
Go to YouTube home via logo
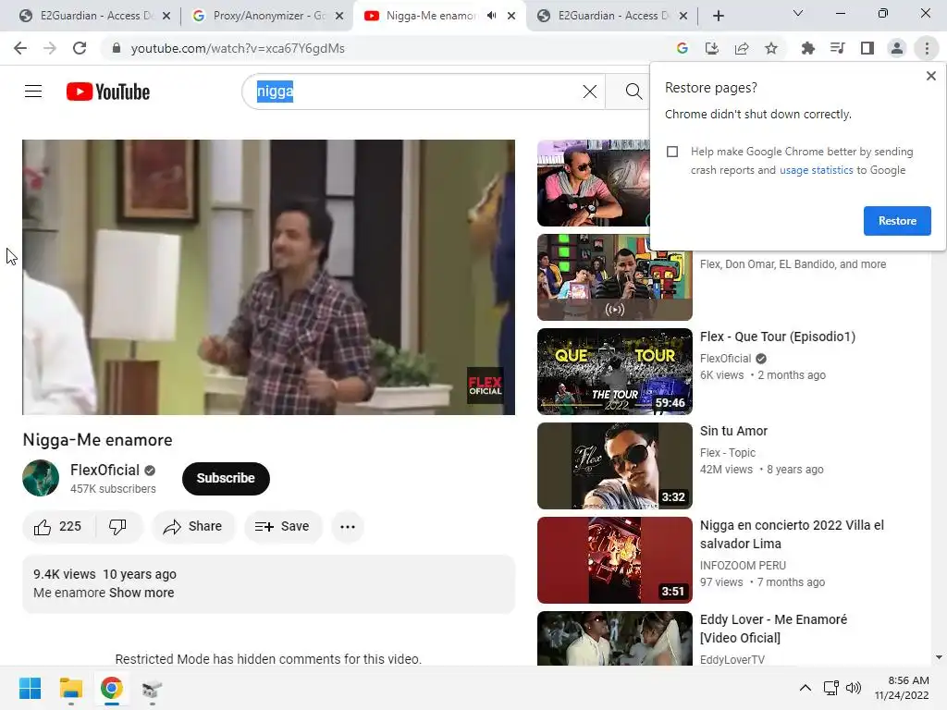click(x=108, y=92)
